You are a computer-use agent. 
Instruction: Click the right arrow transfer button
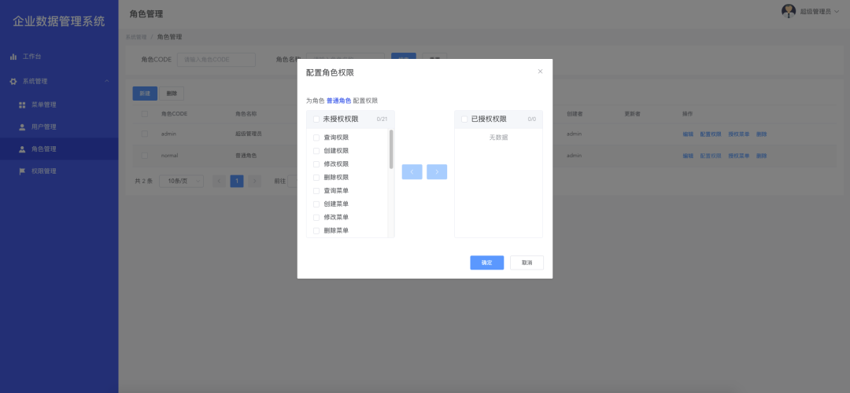click(x=437, y=171)
